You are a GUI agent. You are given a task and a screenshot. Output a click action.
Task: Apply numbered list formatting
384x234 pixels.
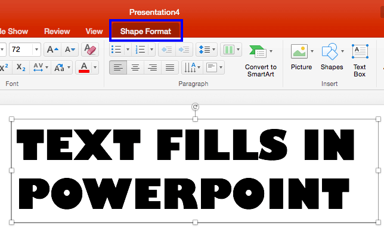(140, 50)
